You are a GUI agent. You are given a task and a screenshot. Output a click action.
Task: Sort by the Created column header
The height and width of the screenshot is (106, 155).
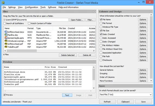point(77,28)
